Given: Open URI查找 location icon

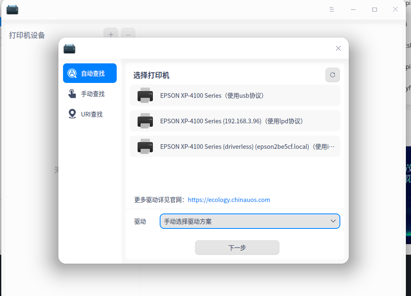Looking at the screenshot, I should tap(72, 114).
